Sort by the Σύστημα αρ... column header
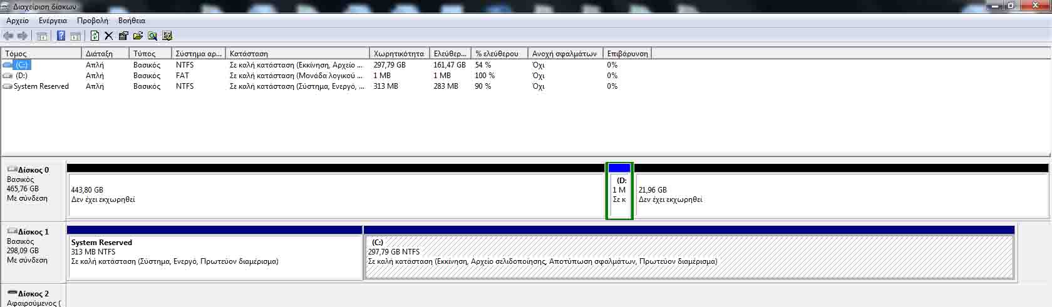This screenshot has width=1052, height=307. tap(199, 54)
